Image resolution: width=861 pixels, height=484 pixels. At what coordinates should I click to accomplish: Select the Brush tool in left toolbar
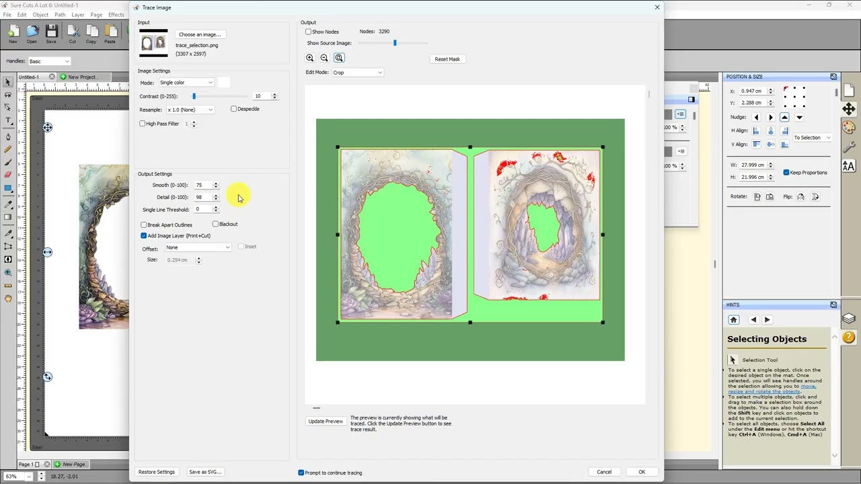point(8,162)
